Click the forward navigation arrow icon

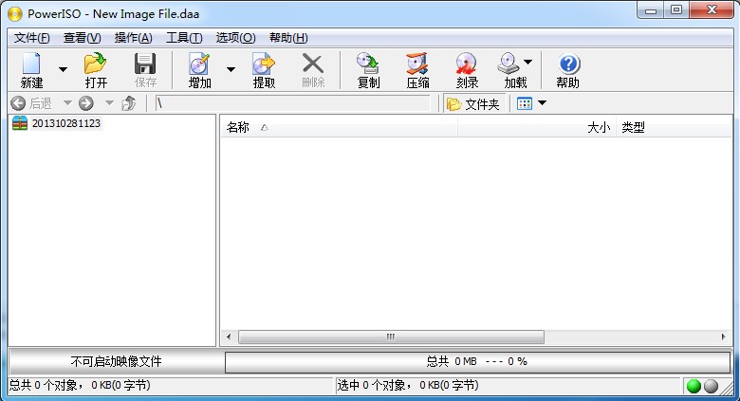pos(86,102)
